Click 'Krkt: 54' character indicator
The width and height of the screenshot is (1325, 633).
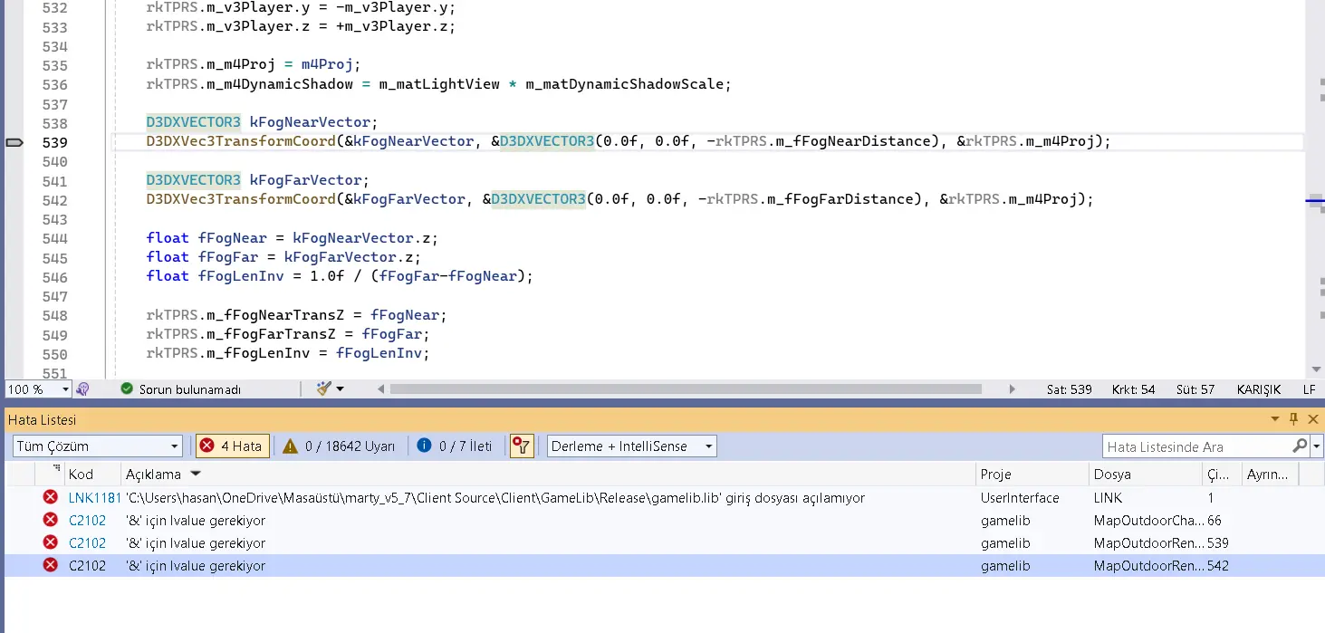click(x=1134, y=389)
